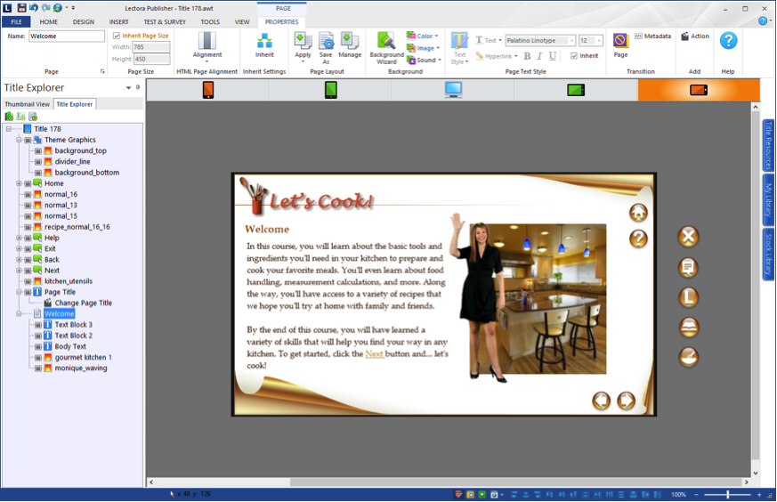This screenshot has height=502, width=777.
Task: Collapse the Theme Graphics tree node
Action: click(x=19, y=140)
